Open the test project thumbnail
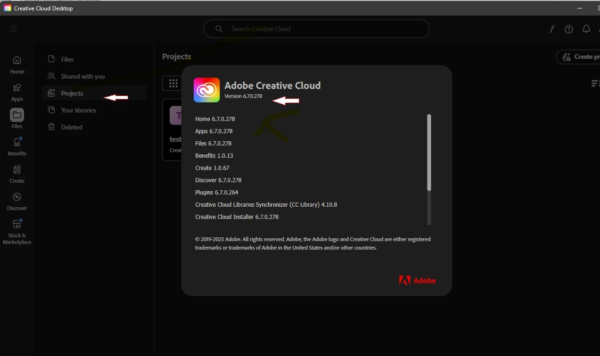The height and width of the screenshot is (356, 600). (172, 129)
